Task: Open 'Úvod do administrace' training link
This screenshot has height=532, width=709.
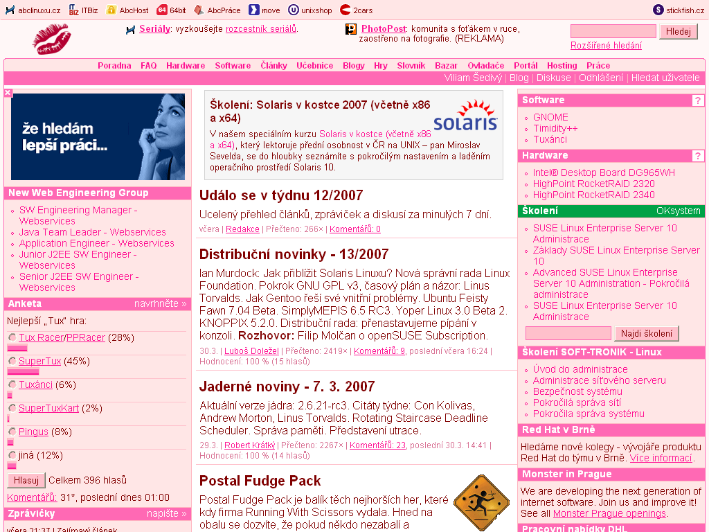Action: tap(580, 369)
